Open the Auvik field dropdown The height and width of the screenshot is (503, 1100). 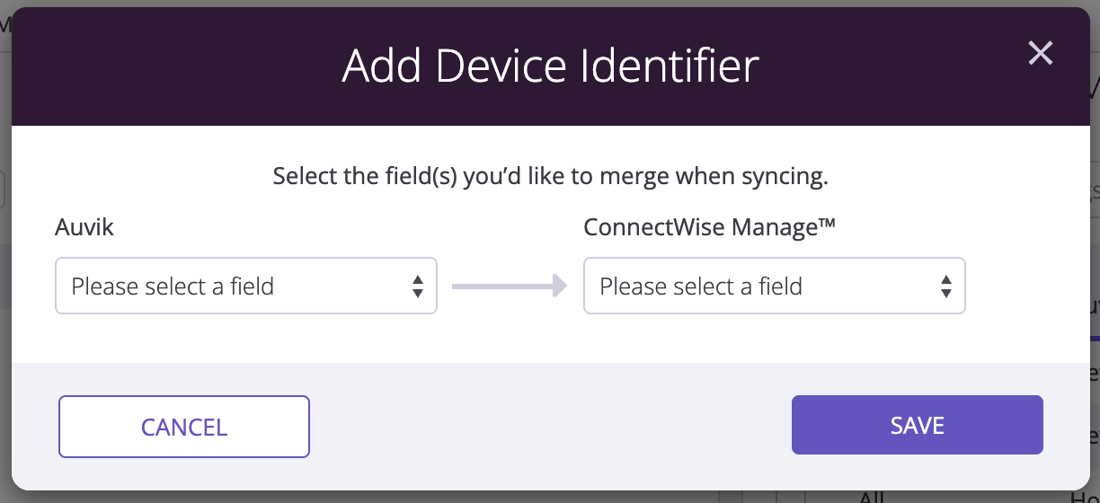(x=246, y=287)
